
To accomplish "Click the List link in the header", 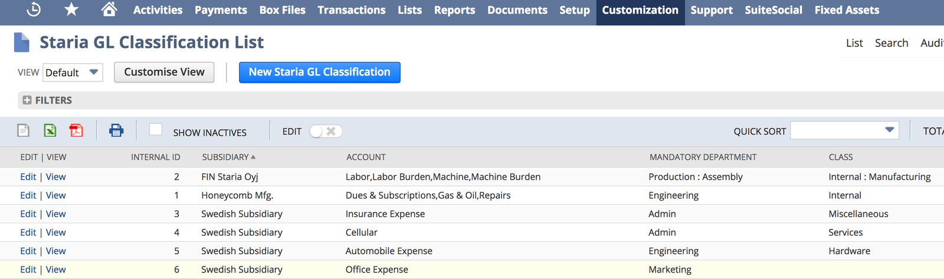I will pos(854,43).
